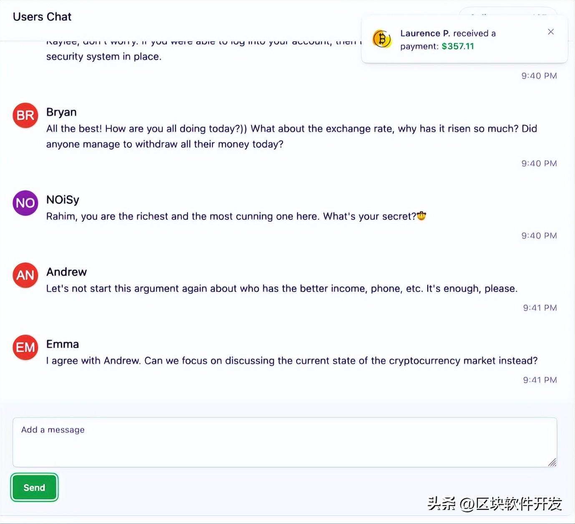
Task: Click the cowboy emoji in NOiSy's message
Action: click(x=421, y=216)
